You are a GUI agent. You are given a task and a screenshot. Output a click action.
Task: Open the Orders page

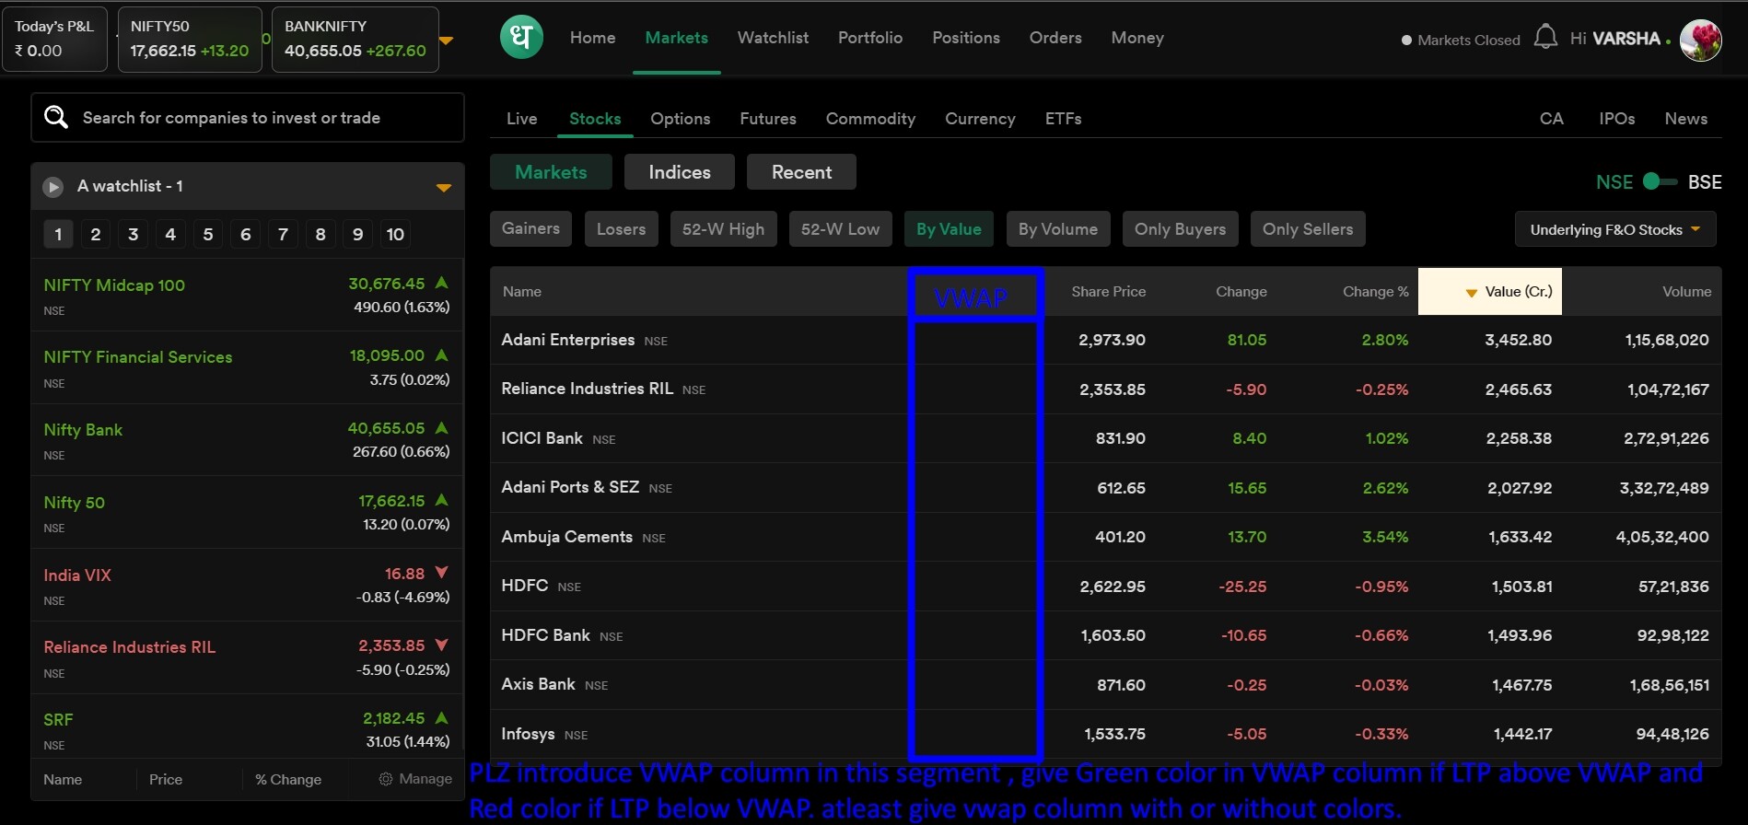coord(1055,38)
